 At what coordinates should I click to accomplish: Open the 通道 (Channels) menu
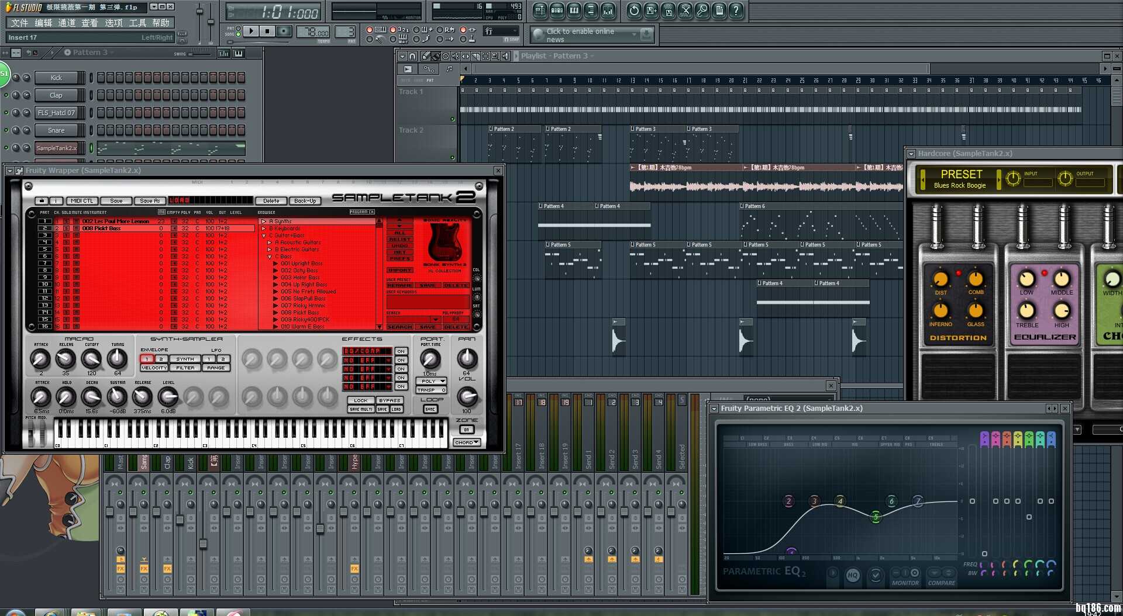[x=67, y=23]
